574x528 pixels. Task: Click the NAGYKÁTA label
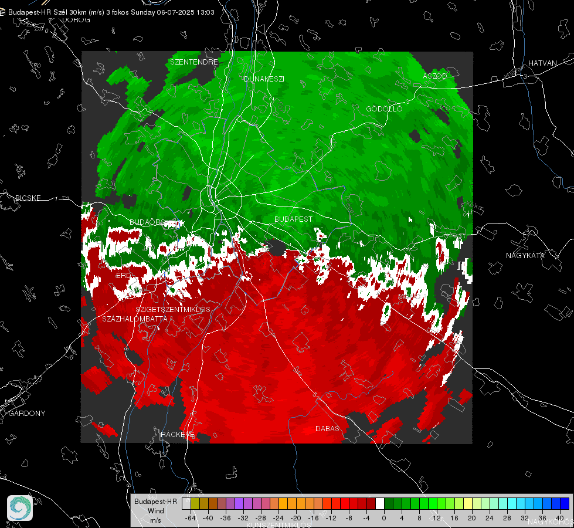tap(525, 255)
